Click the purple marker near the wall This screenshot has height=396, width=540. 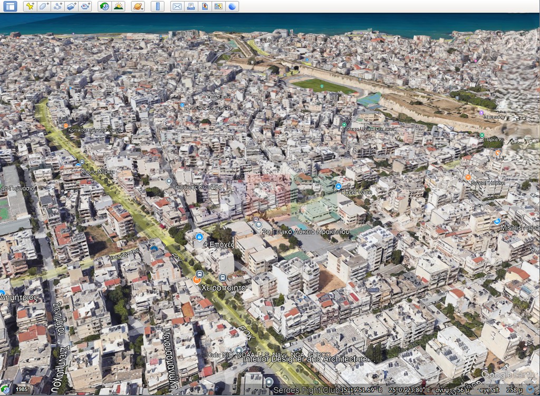click(481, 112)
